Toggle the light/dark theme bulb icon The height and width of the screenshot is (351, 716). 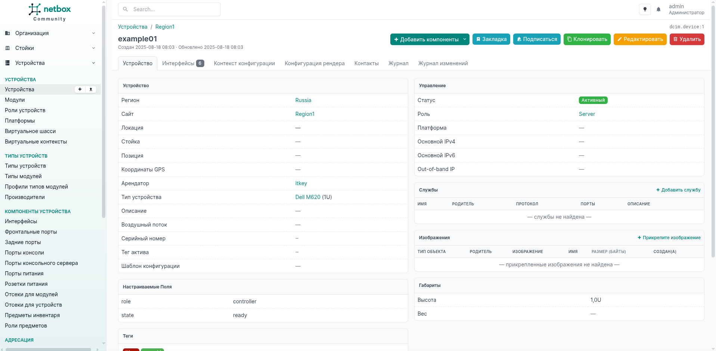click(645, 9)
